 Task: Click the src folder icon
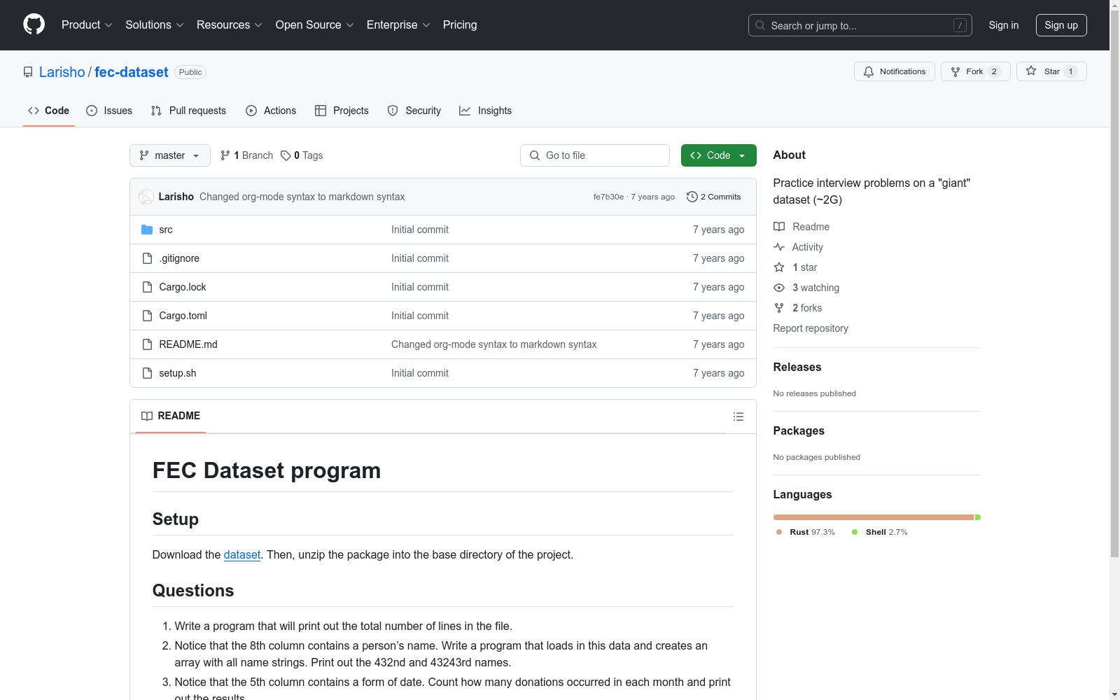click(147, 230)
